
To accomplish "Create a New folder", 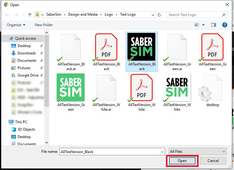I will (44, 25).
